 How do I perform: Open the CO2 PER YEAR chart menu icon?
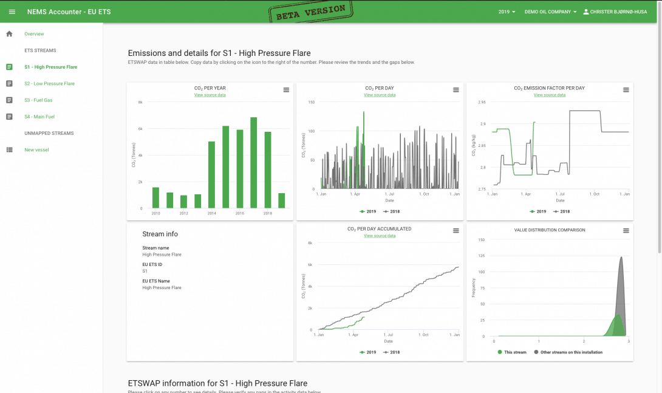point(286,89)
